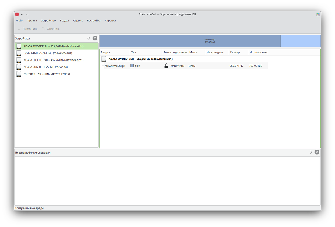The image size is (335, 227).
Task: Click the ADATA LEGEND 740 disk icon
Action: [x=19, y=60]
